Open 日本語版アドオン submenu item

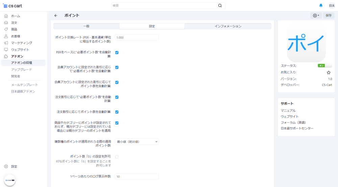click(x=23, y=91)
